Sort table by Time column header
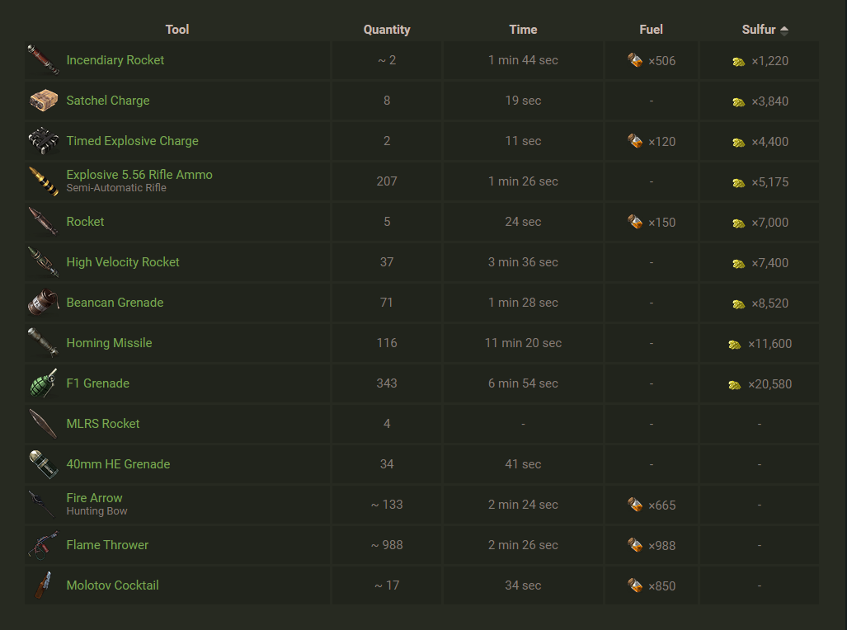 [523, 30]
